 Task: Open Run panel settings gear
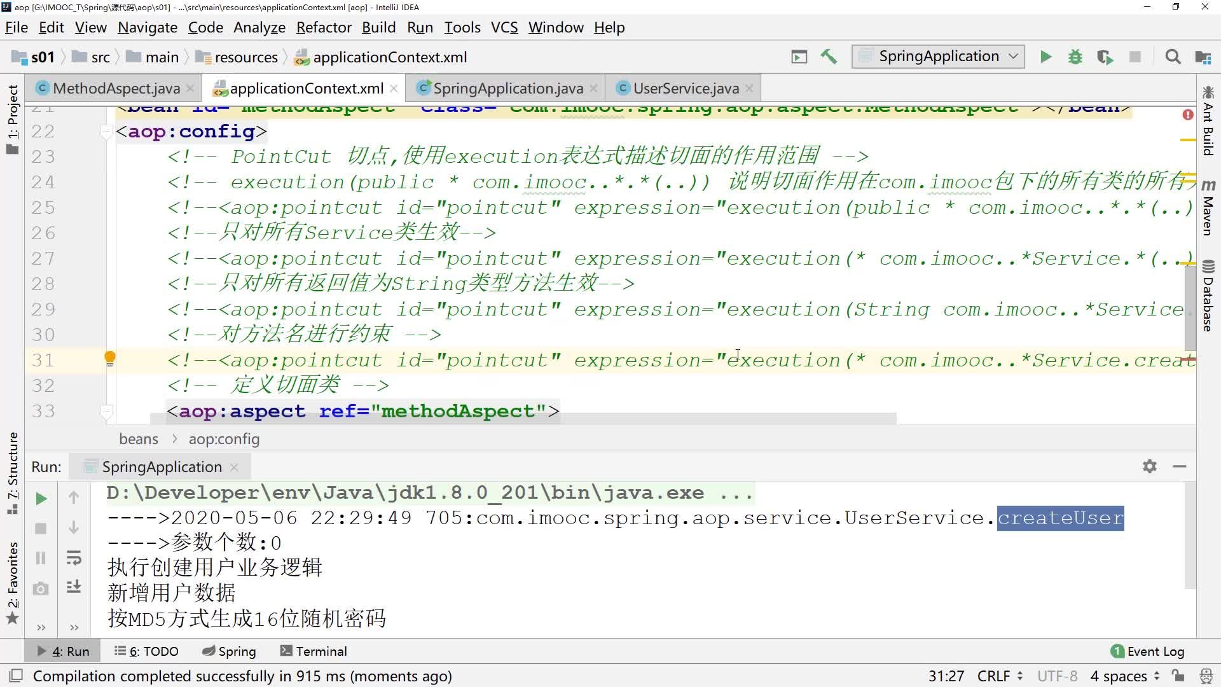[x=1149, y=466]
